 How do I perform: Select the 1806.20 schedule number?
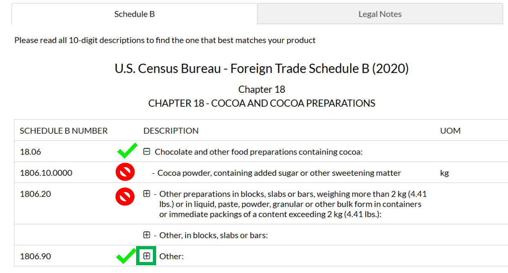point(36,194)
